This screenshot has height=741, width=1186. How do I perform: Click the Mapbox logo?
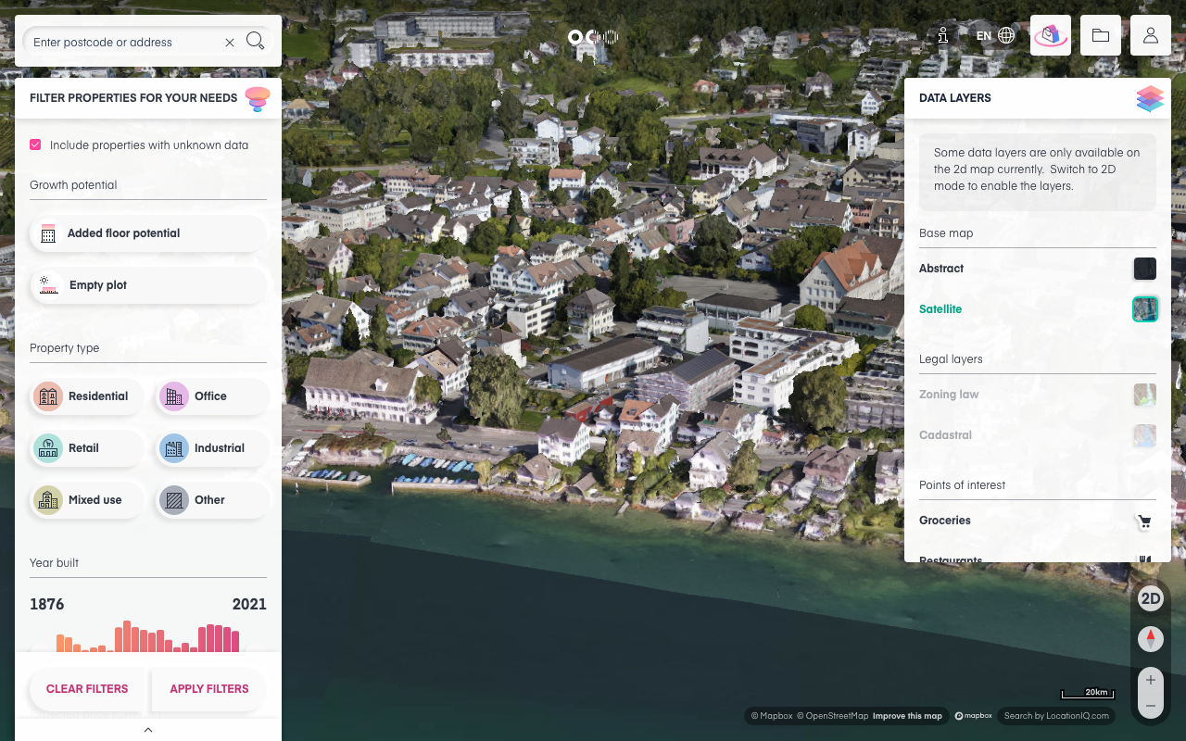tap(974, 716)
